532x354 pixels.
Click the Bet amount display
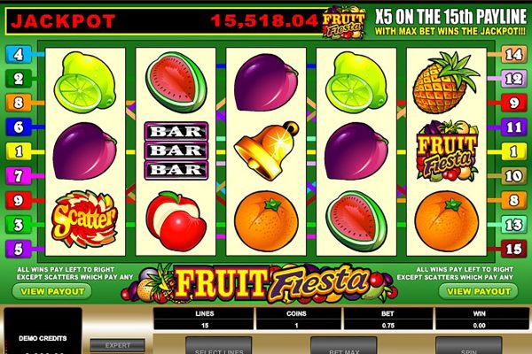[387, 325]
